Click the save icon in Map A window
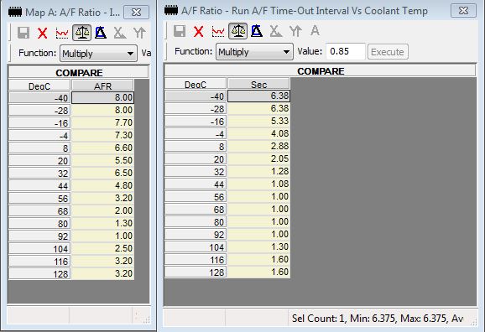 tap(23, 33)
